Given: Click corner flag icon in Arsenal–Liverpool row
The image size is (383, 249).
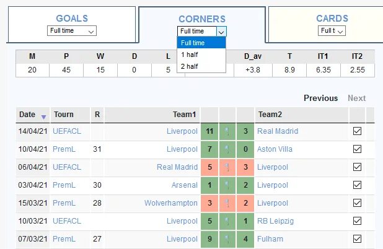Looking at the screenshot, I should pyautogui.click(x=227, y=185).
